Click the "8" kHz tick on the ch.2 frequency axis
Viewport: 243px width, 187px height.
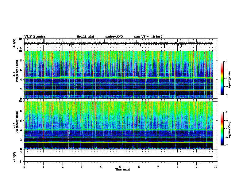pyautogui.click(x=21, y=111)
